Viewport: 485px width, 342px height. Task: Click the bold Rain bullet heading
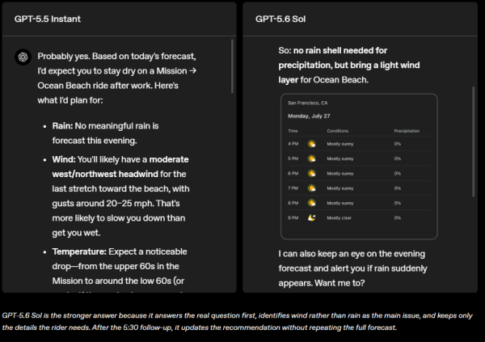coord(62,126)
